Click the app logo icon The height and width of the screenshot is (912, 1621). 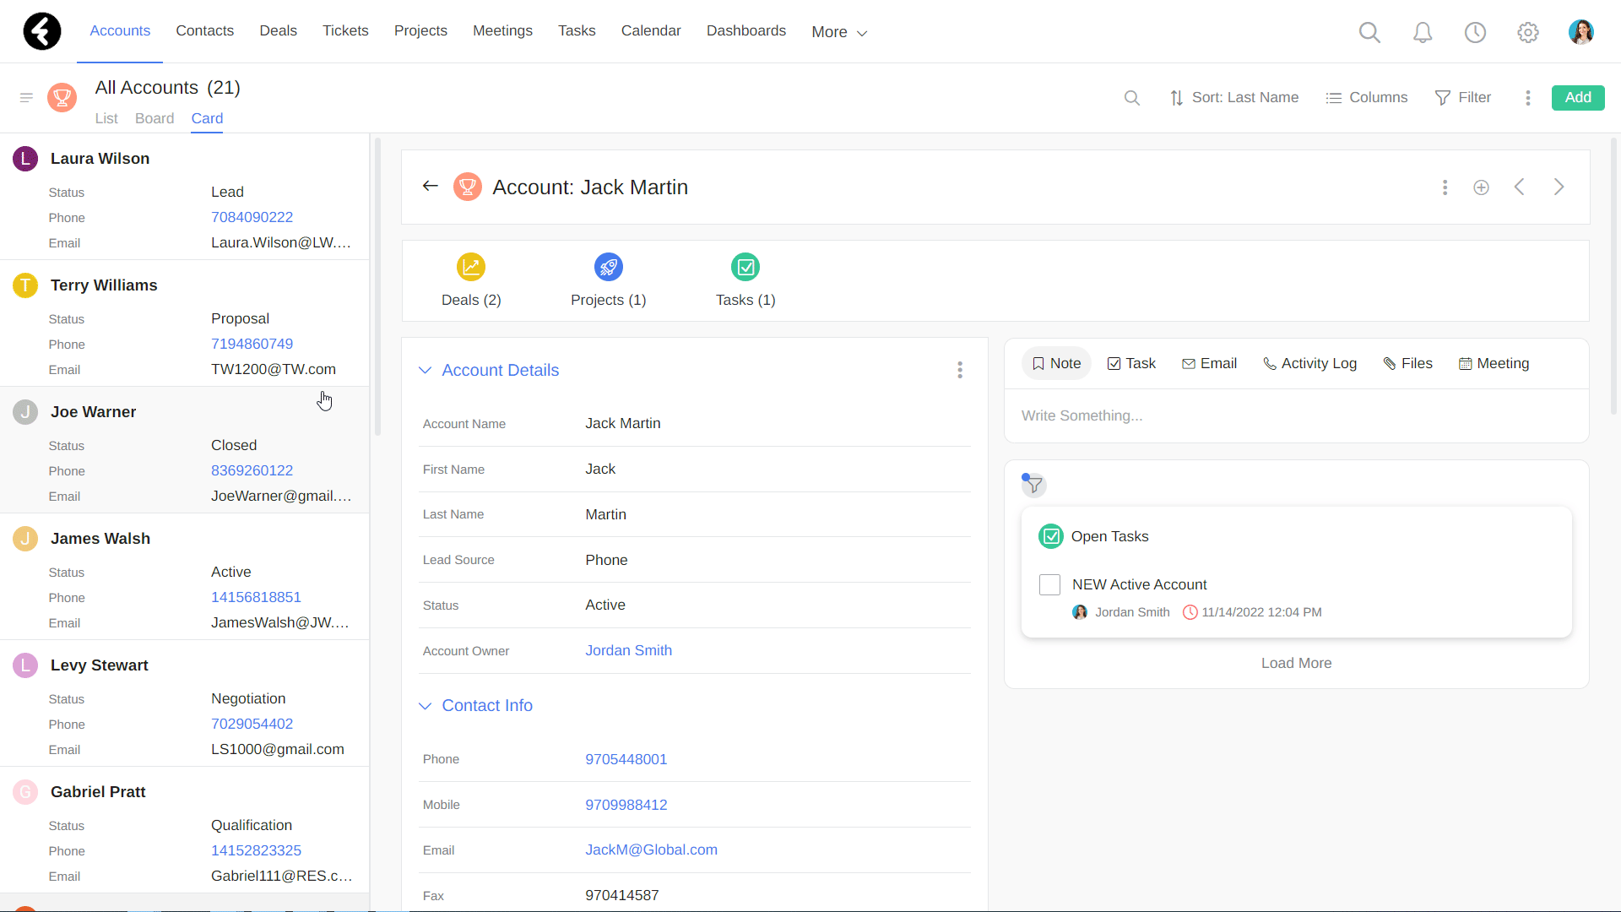pos(42,31)
